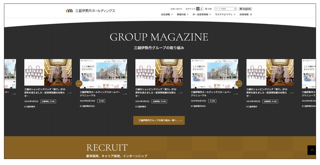The image size is (320, 165).
Task: Show previous slide with the gold left arrow
Action: click(79, 83)
